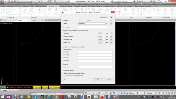Add new drawing tab with plus button
The image size is (176, 99).
point(47,20)
